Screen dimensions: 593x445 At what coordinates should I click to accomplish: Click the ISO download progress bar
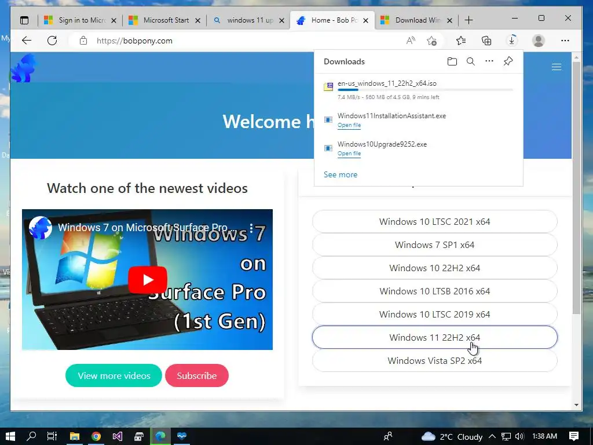425,90
